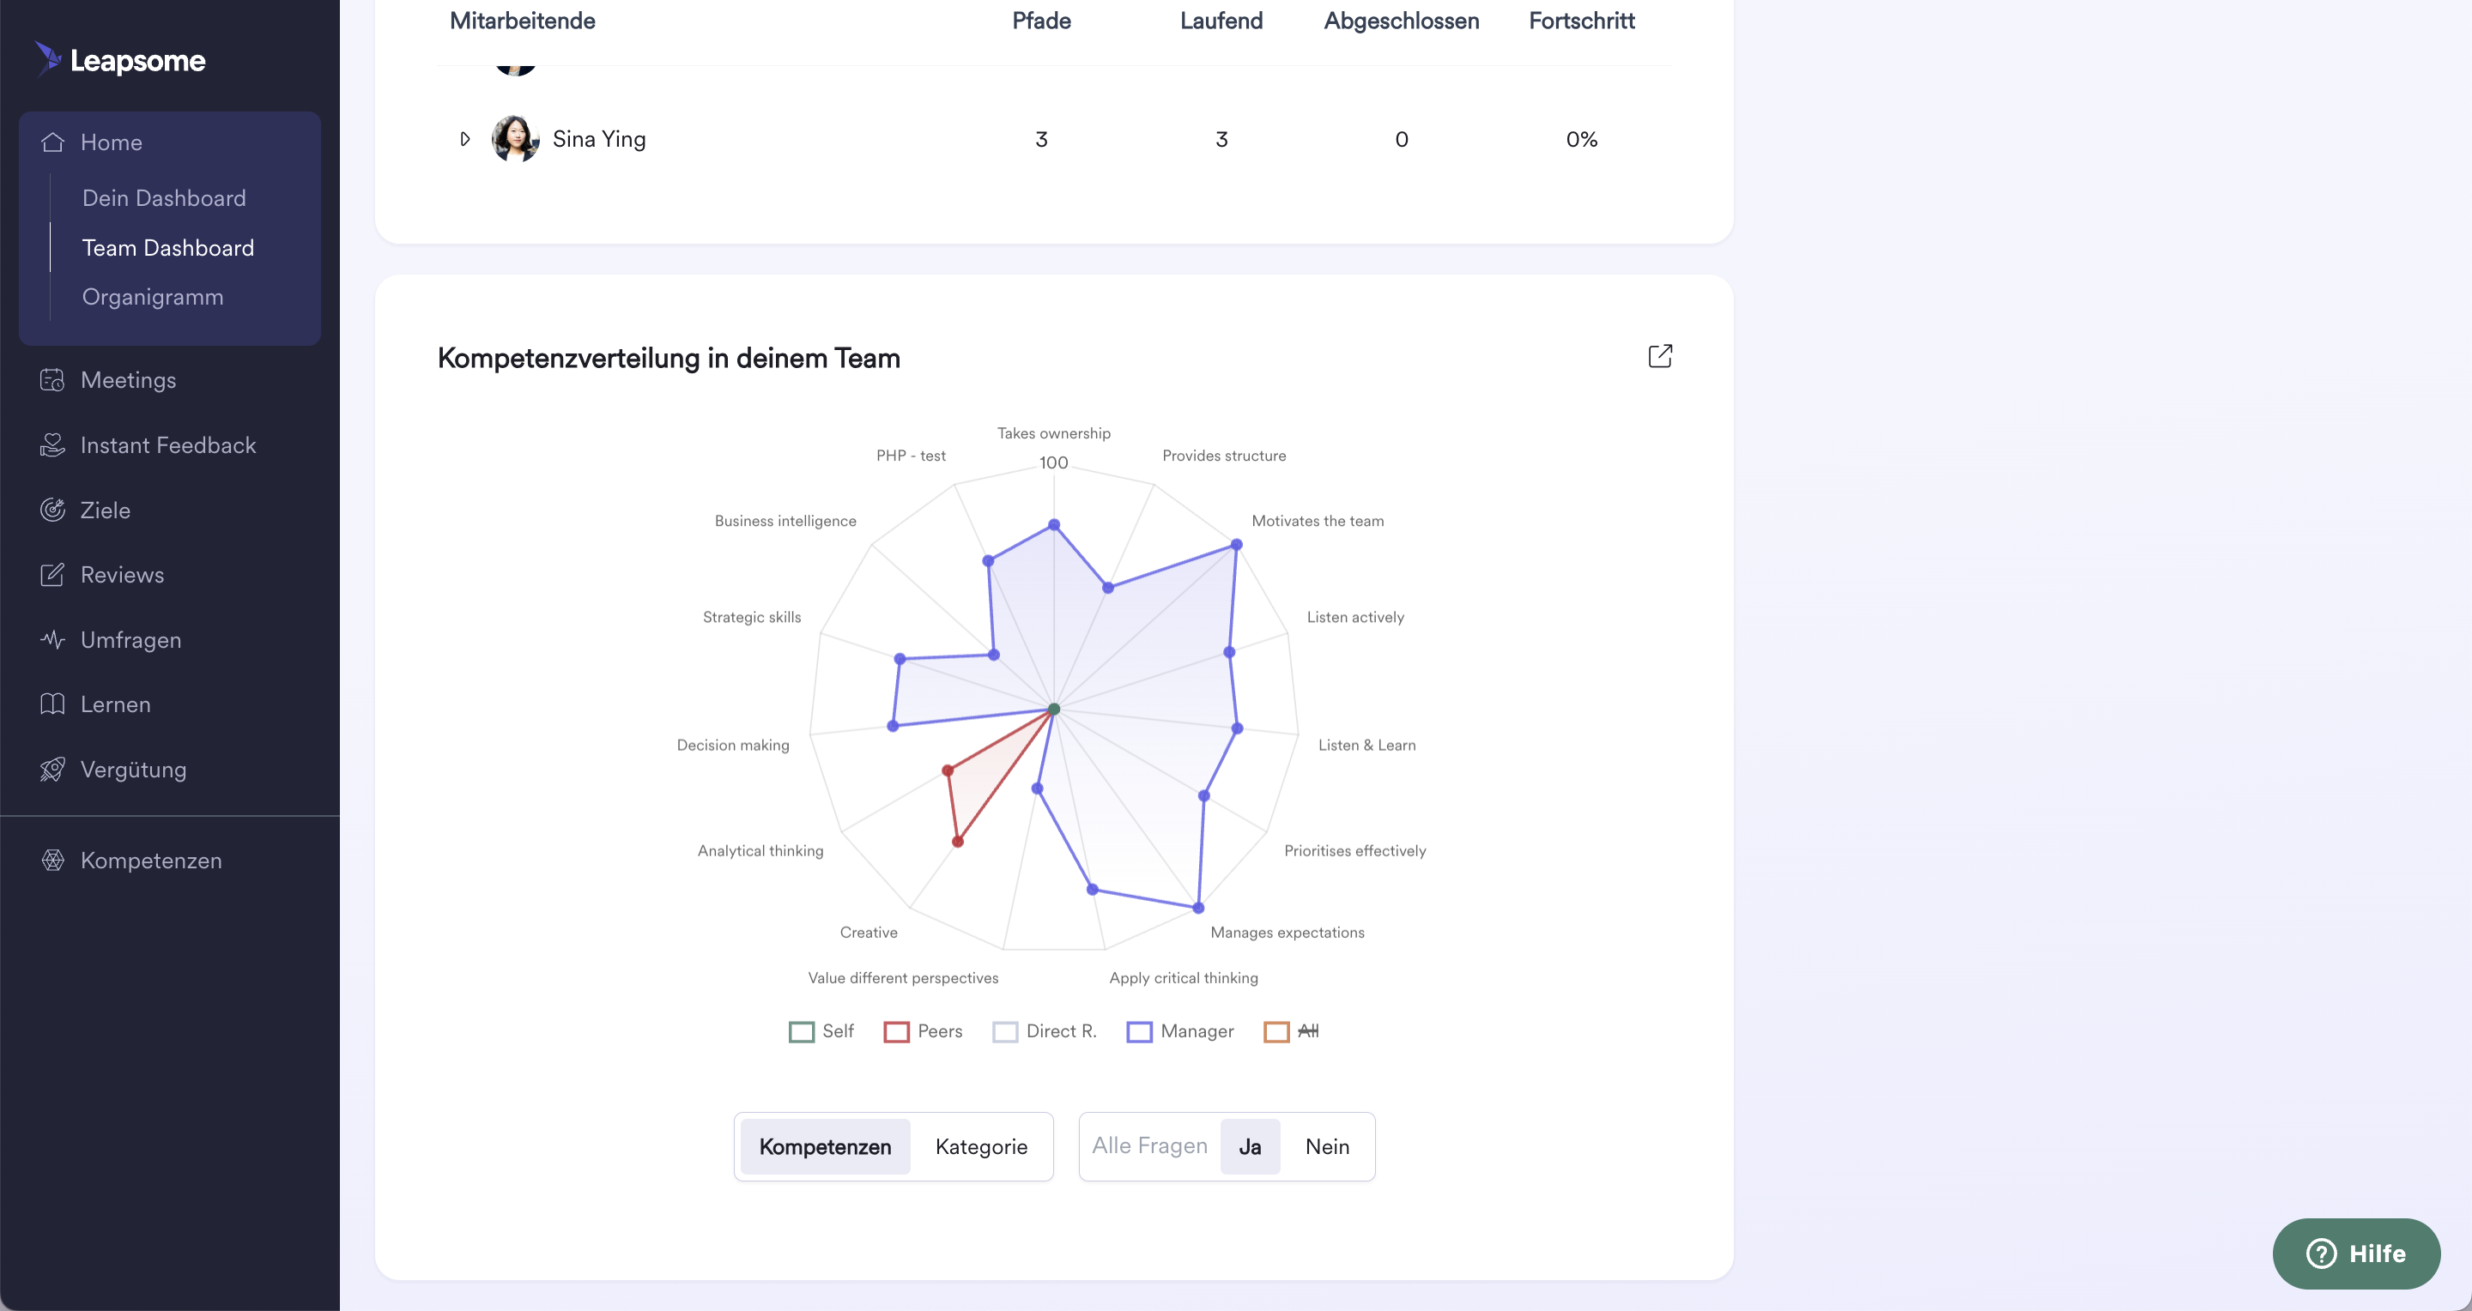
Task: Click the Reviews pencil icon
Action: point(52,575)
